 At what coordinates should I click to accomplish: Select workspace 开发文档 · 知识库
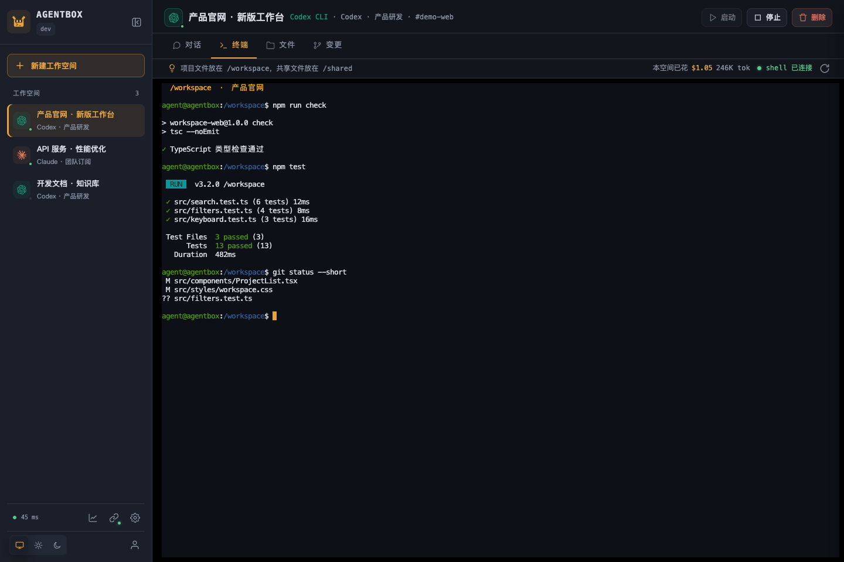pyautogui.click(x=76, y=190)
